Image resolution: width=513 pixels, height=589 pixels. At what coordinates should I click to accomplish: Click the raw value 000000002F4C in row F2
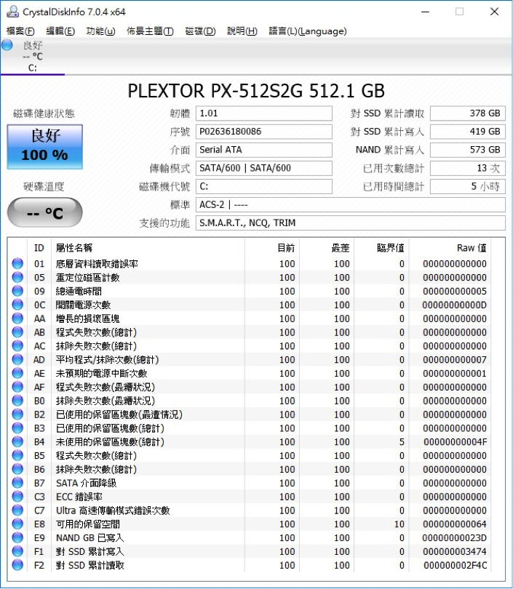(455, 565)
